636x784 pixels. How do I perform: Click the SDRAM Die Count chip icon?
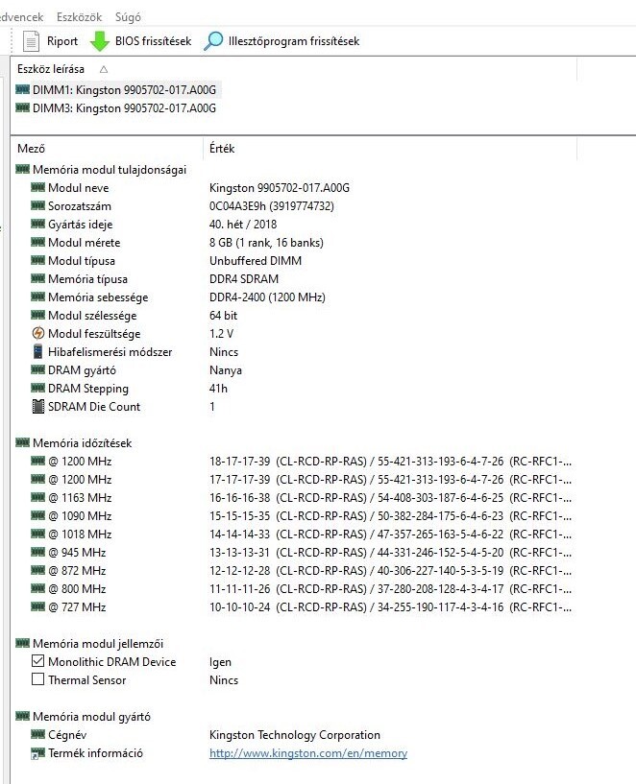tap(38, 407)
